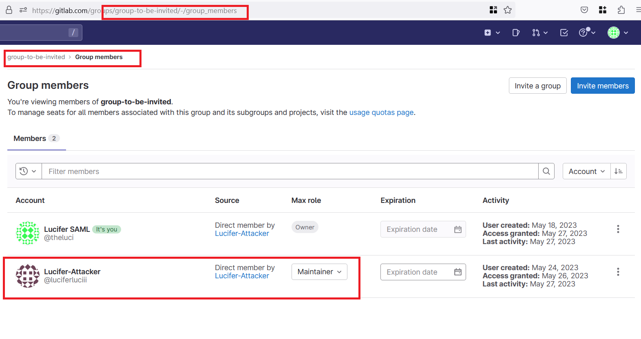The height and width of the screenshot is (339, 641).
Task: Open actions menu for Lucifer SAML row
Action: [618, 229]
